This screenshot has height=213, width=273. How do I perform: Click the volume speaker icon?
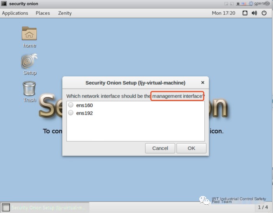[254, 13]
